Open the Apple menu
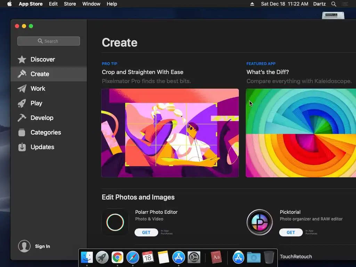 click(x=9, y=4)
